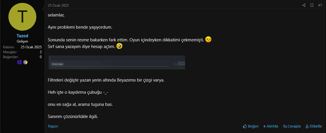
Task: Click the Windows OS icon under the user stats
Action: [19, 62]
